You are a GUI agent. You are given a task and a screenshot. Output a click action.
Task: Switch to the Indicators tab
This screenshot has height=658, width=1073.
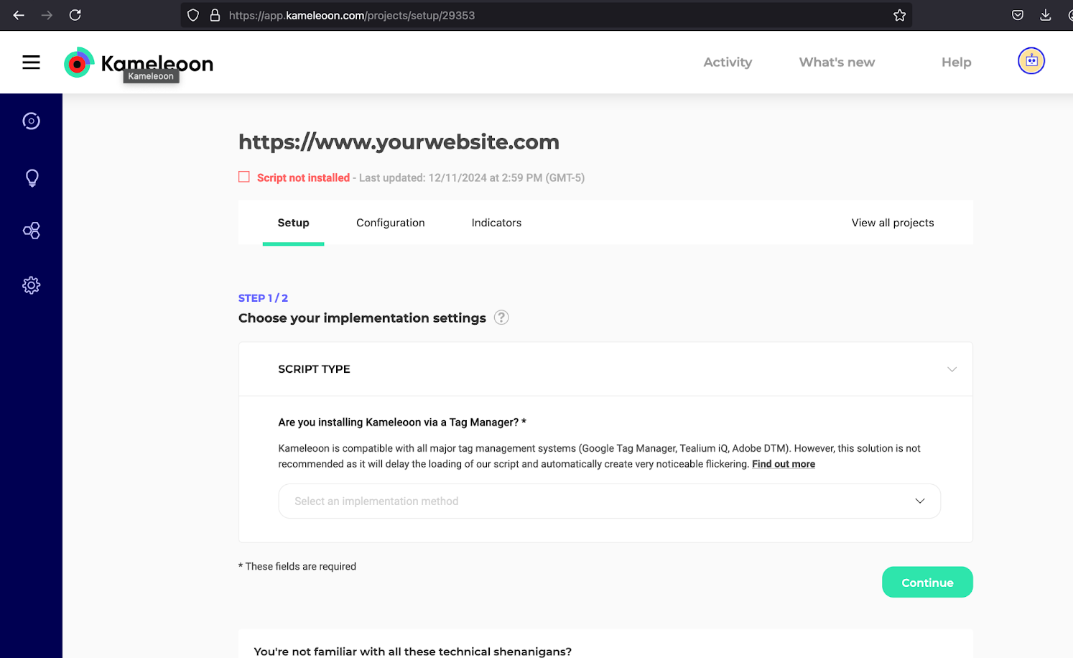click(496, 223)
